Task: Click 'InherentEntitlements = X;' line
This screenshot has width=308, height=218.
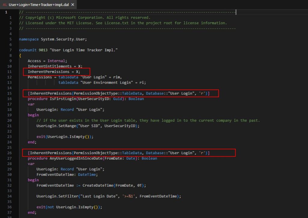Action: (x=55, y=66)
